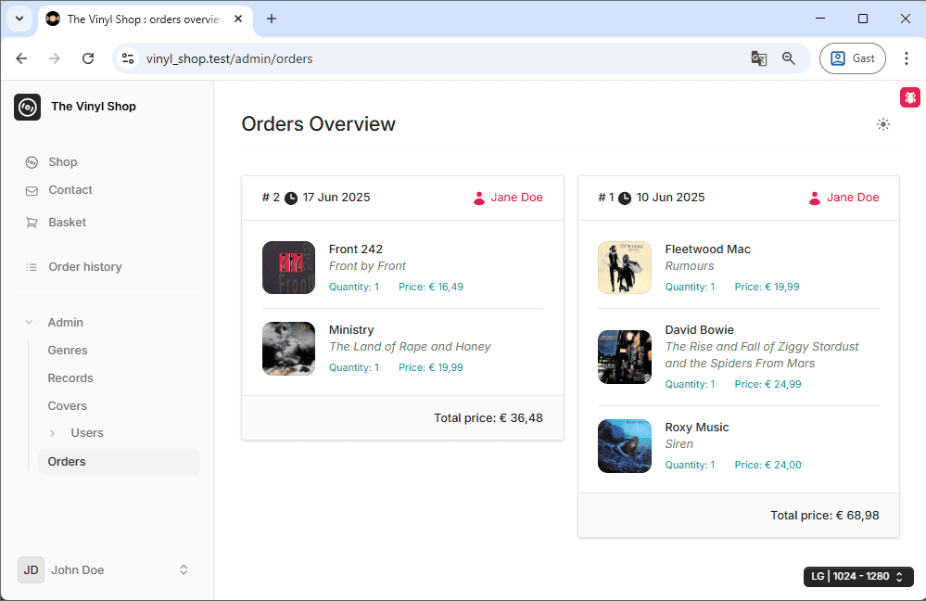This screenshot has width=926, height=601.
Task: Click the date 17 Jun 2025
Action: pyautogui.click(x=336, y=198)
